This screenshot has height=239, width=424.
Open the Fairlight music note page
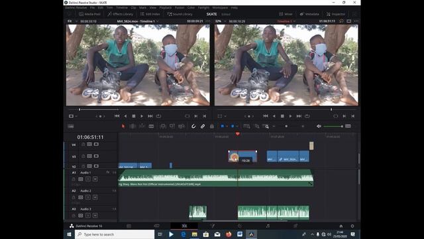[268, 226]
